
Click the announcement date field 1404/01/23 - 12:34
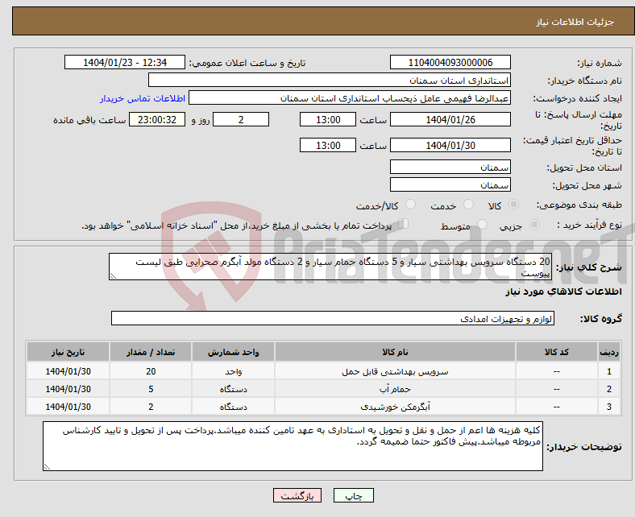125,62
